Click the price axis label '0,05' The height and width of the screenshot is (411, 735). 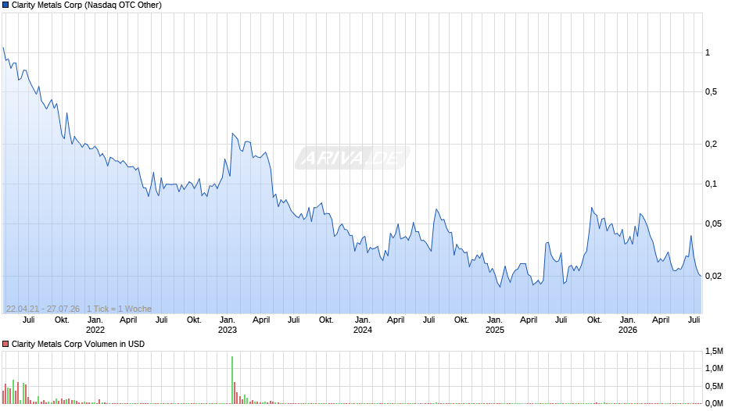click(x=713, y=224)
